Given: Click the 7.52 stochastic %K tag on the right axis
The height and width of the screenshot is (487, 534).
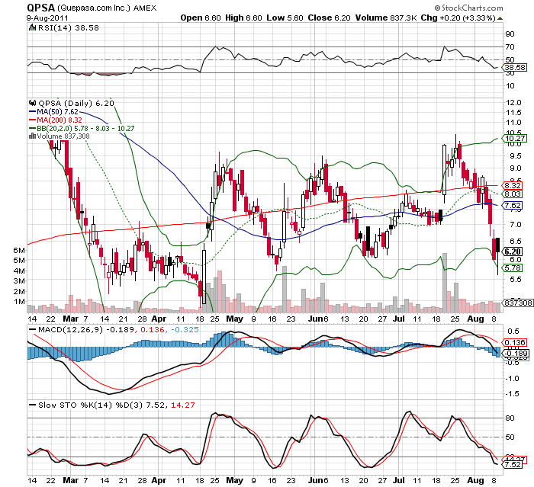Looking at the screenshot, I should pyautogui.click(x=512, y=465).
